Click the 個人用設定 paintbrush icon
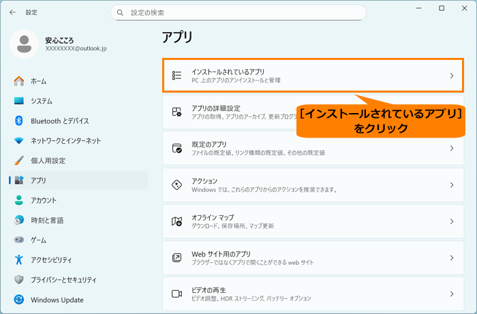This screenshot has height=314, width=477. click(x=19, y=161)
